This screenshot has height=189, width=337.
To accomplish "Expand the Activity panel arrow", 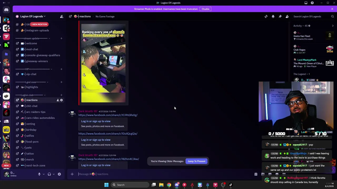I will click(x=333, y=26).
